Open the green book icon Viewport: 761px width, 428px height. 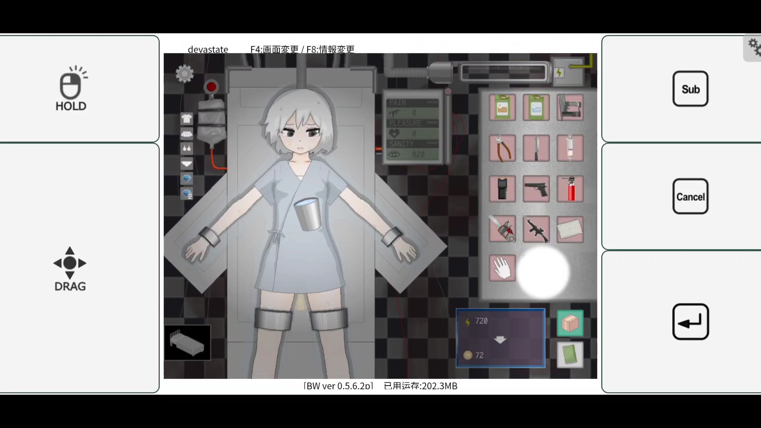570,354
